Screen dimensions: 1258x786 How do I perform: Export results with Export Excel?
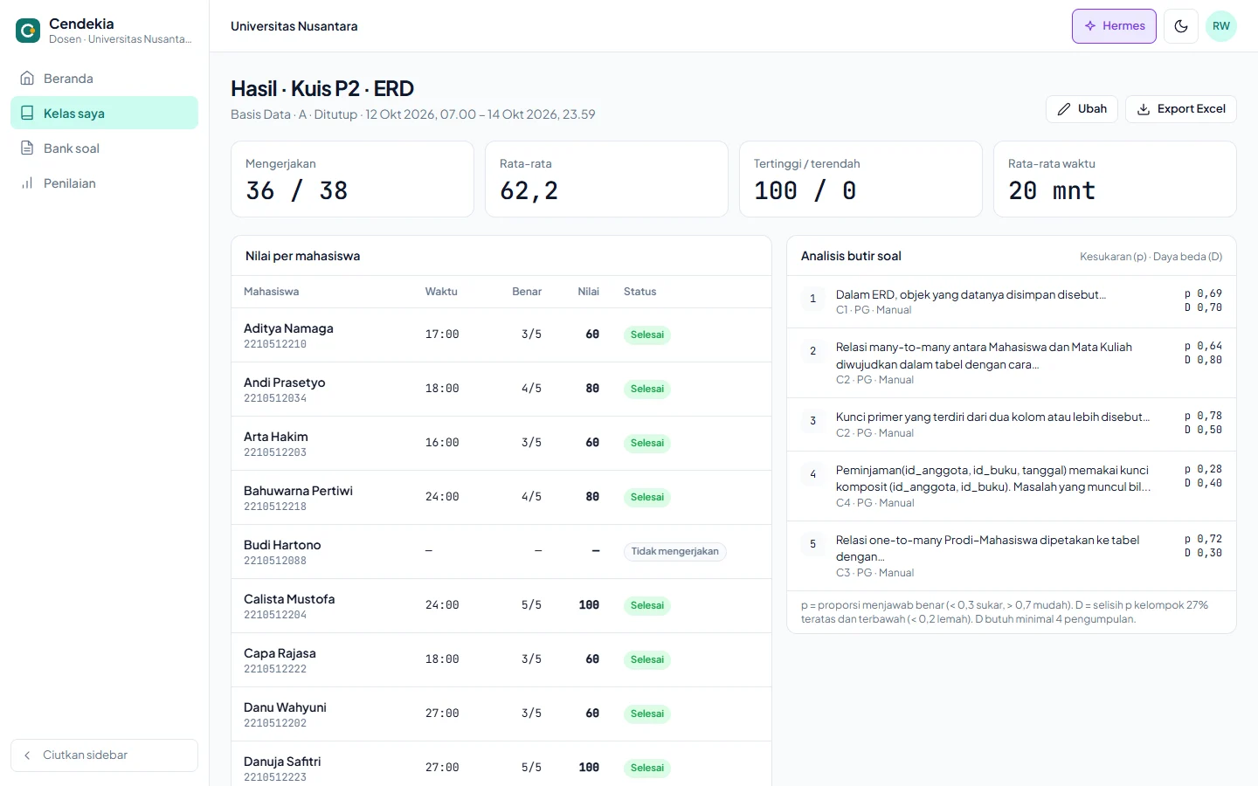point(1181,109)
